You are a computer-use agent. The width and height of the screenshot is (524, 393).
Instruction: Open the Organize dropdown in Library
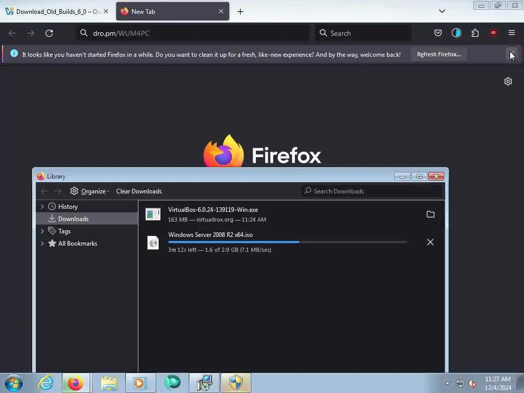(x=90, y=191)
